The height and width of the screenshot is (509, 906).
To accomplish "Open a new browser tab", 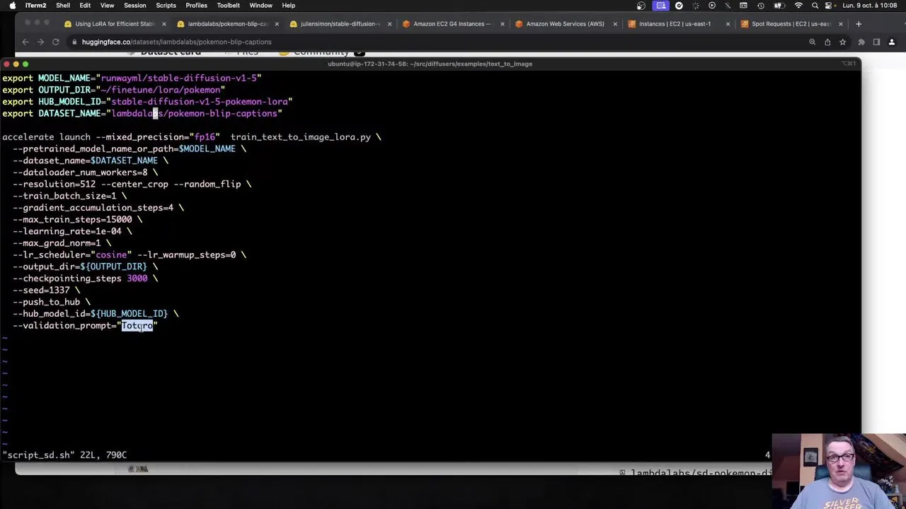I will 859,23.
